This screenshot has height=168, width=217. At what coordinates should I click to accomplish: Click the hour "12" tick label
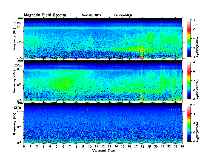click(103, 147)
